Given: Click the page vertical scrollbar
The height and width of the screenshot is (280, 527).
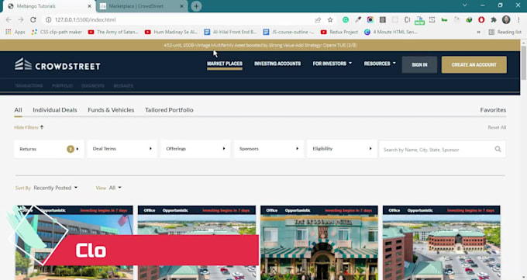Looking at the screenshot, I should pos(523,64).
